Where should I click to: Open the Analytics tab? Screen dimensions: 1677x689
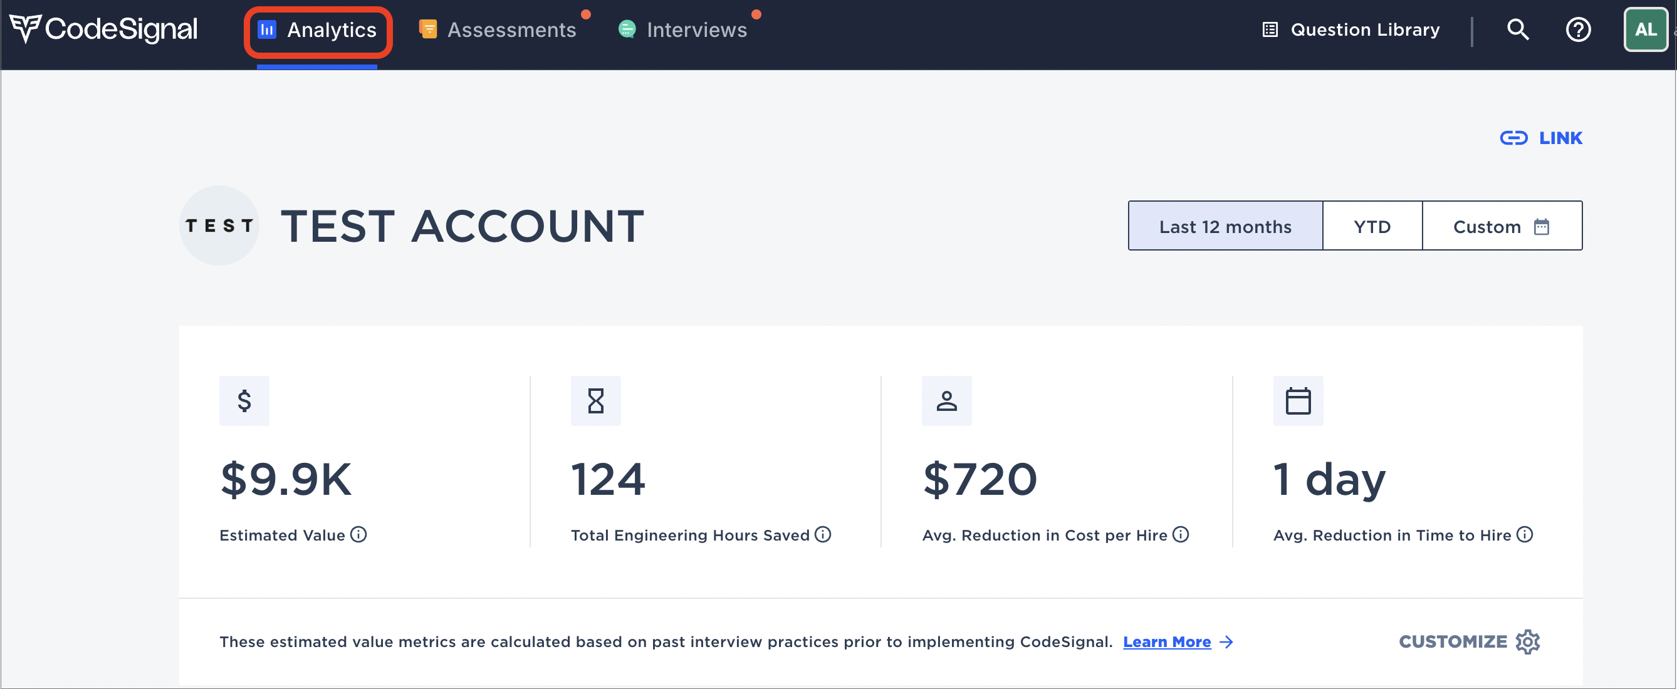point(318,30)
